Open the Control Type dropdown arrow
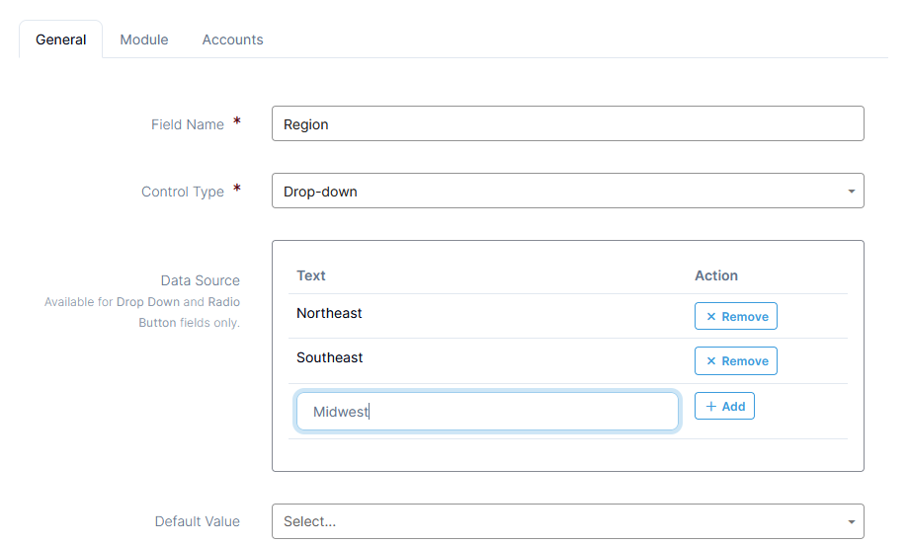Viewport: 908px width, 544px height. click(852, 191)
